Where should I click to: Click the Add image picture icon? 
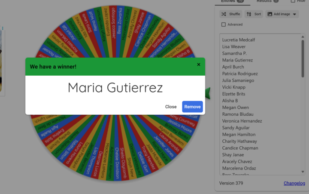tap(270, 14)
